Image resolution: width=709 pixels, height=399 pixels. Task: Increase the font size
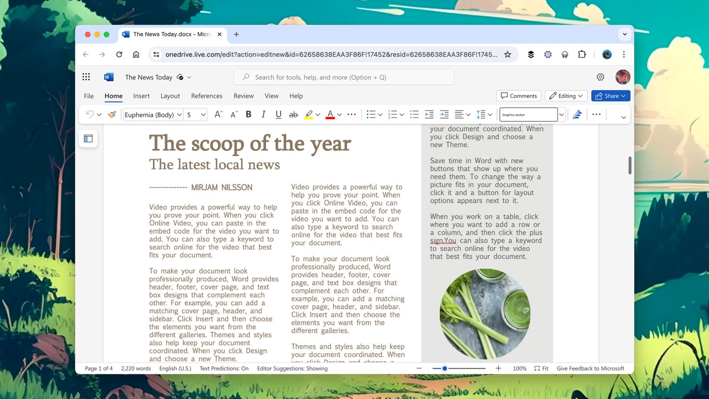point(218,113)
